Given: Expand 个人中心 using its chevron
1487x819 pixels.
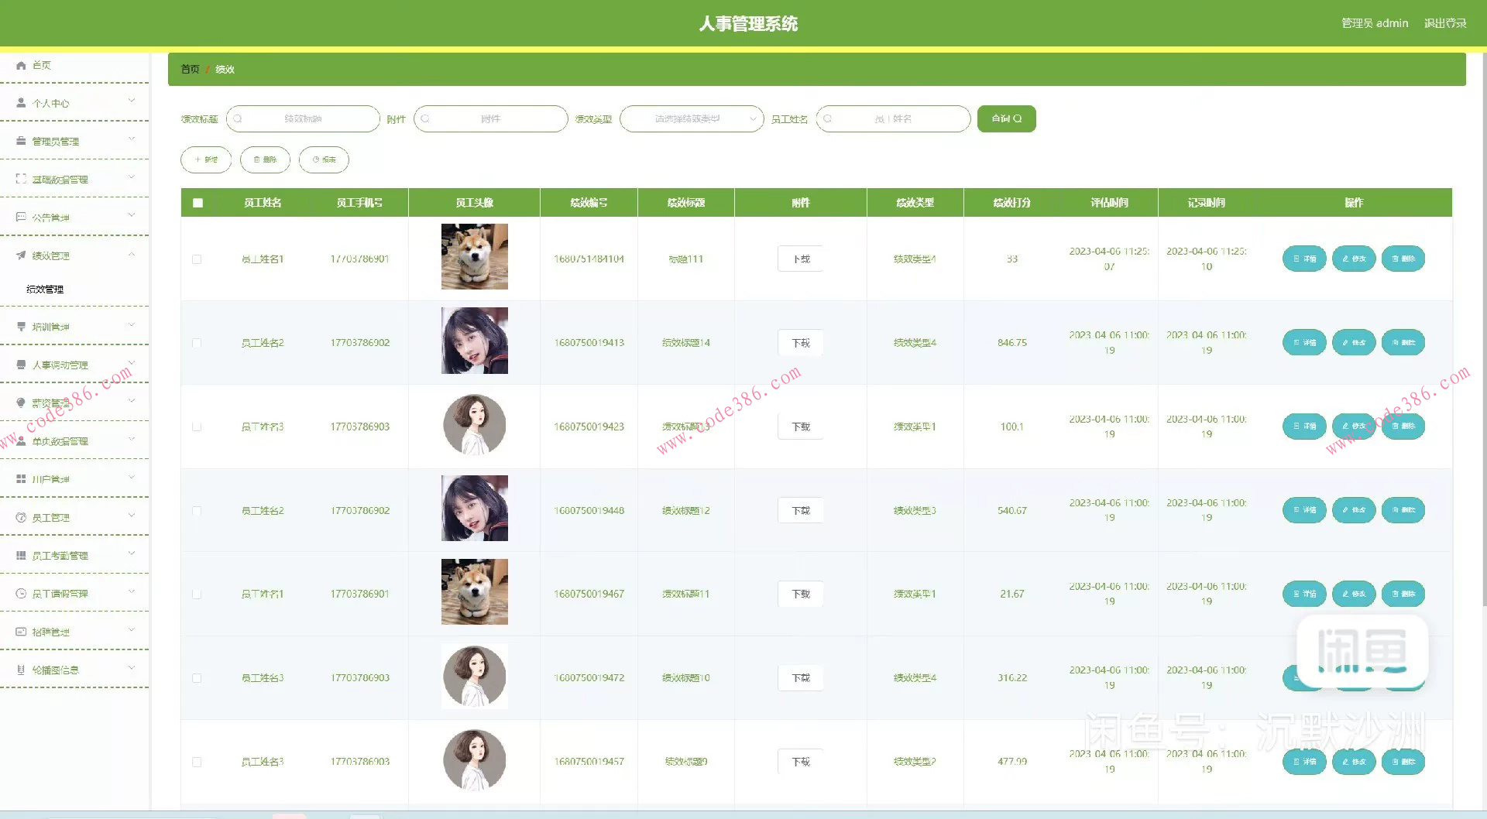Looking at the screenshot, I should pyautogui.click(x=132, y=101).
